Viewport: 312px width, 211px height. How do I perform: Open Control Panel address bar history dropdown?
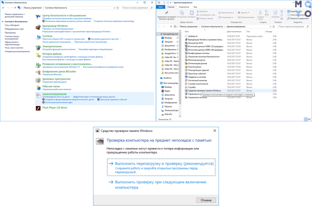click(x=114, y=8)
